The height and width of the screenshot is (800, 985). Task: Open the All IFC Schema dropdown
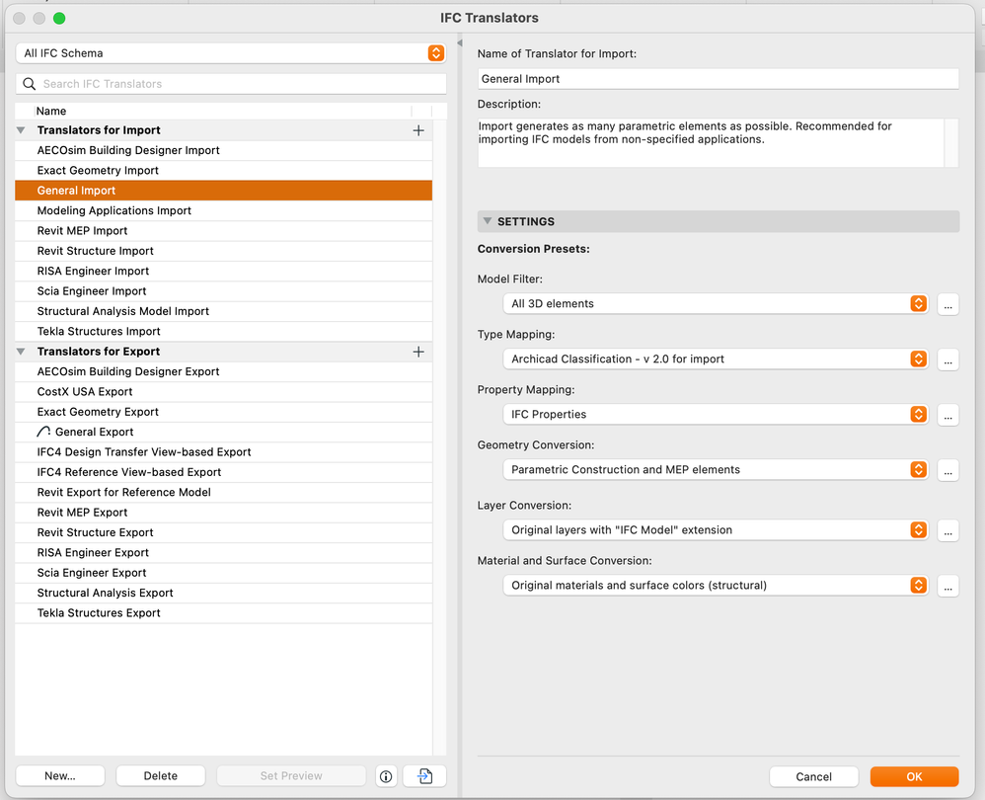(x=231, y=53)
